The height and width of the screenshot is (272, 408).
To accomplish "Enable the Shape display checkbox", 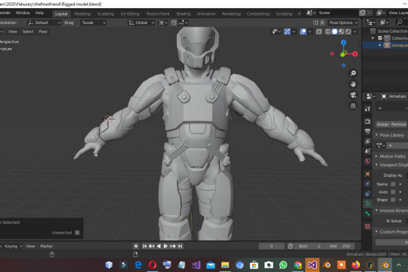I will pos(393,200).
